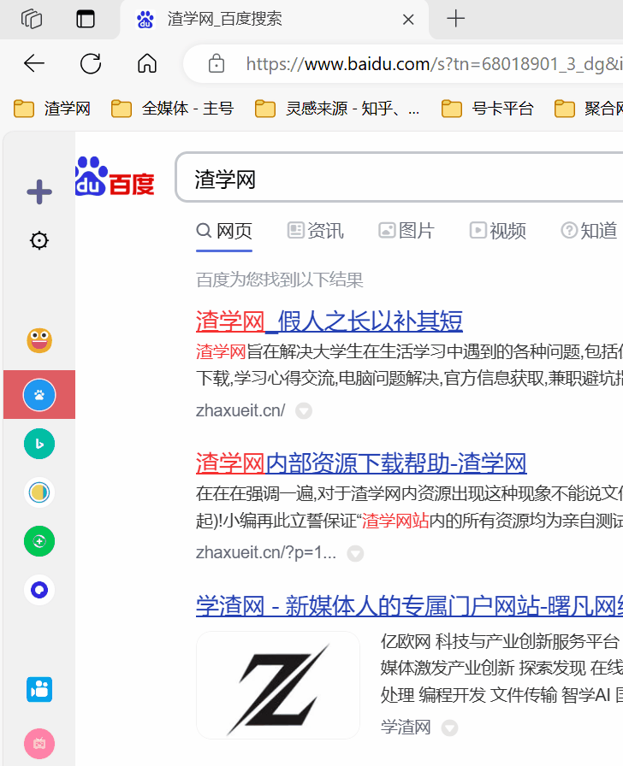Expand the dropdown arrow next to 学渣网
Image resolution: width=623 pixels, height=766 pixels.
coord(450,728)
